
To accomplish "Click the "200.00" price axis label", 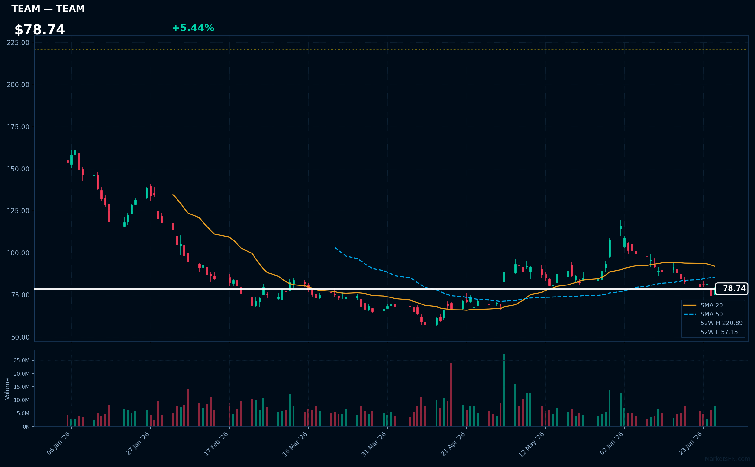I will pos(18,85).
